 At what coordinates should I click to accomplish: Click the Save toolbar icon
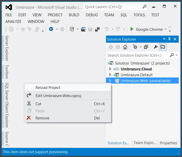90,29
